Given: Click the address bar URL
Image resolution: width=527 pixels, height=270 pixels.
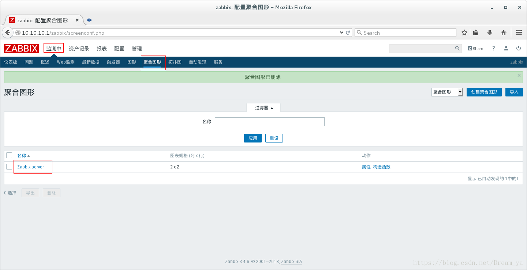Looking at the screenshot, I should click(63, 33).
